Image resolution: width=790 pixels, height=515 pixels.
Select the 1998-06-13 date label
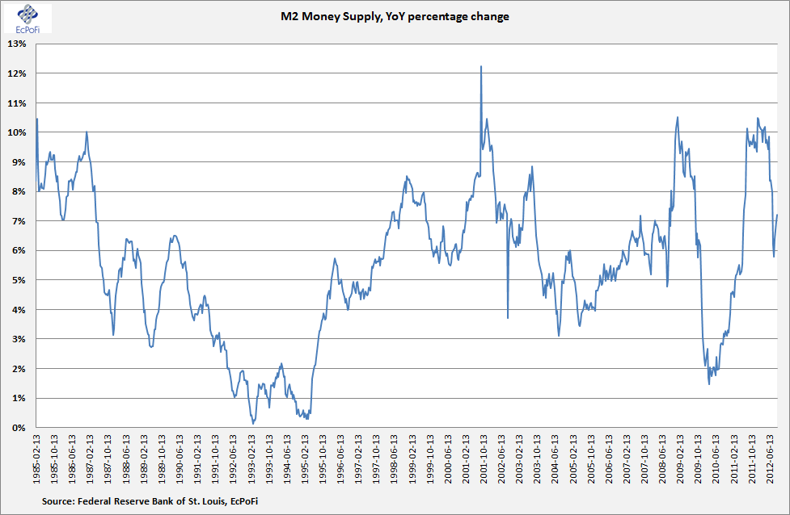coord(395,459)
